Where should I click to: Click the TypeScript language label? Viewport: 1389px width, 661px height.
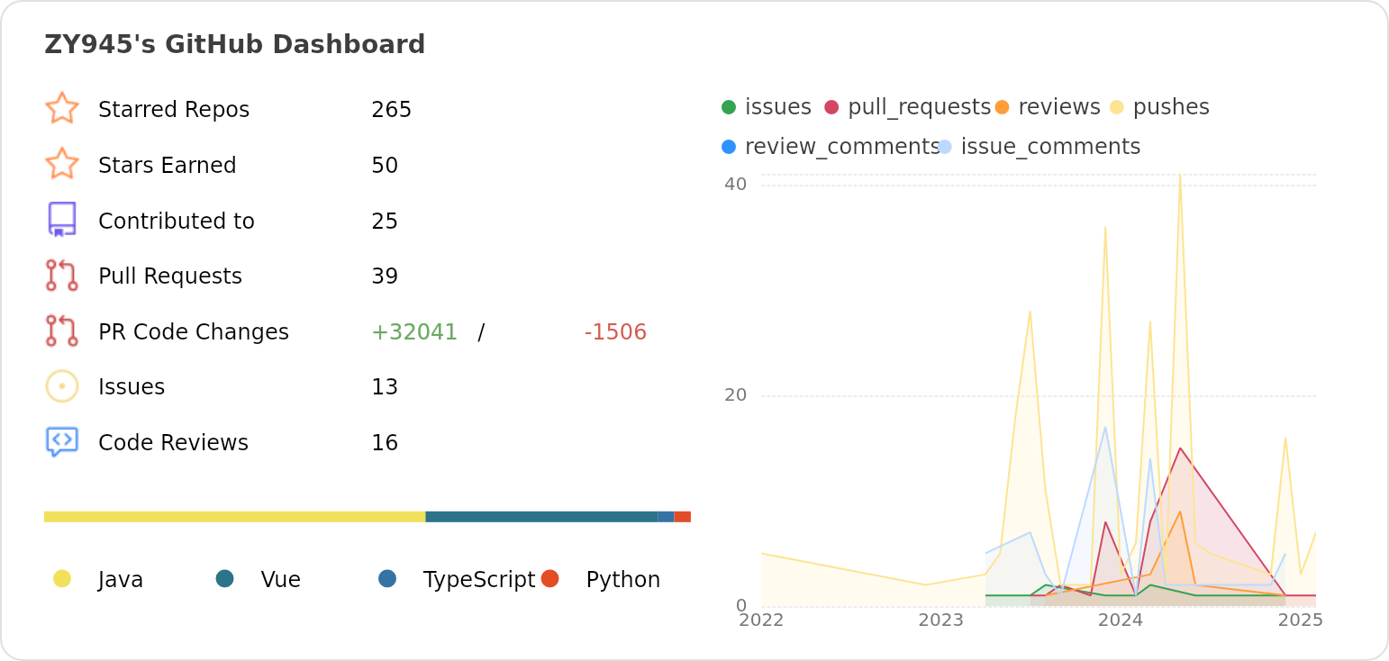click(x=479, y=580)
